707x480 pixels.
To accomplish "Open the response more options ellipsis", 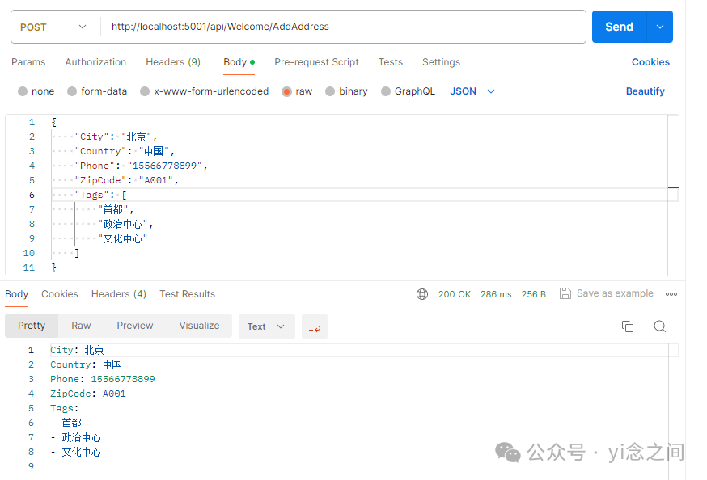I will click(671, 294).
